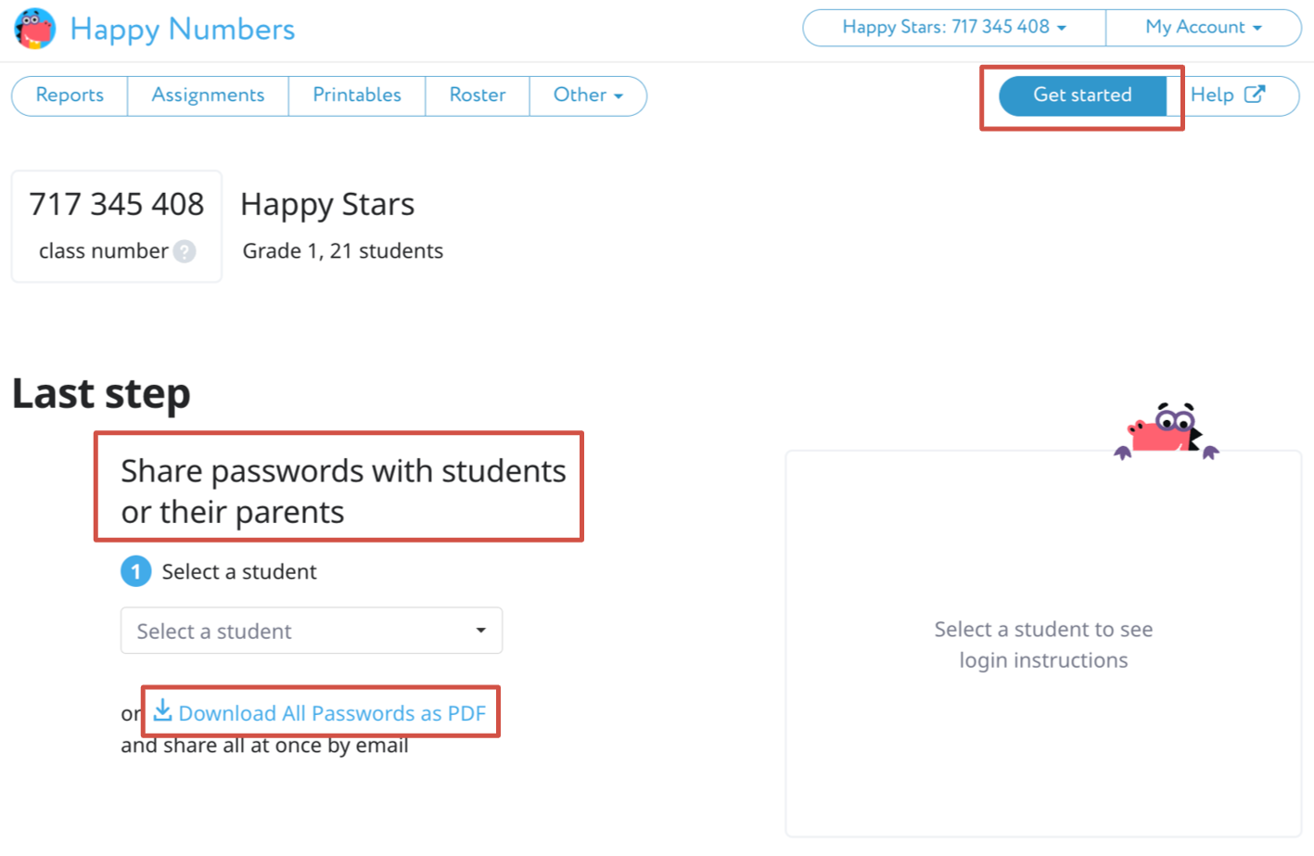Open the Happy Stars class switcher dropdown

[954, 28]
